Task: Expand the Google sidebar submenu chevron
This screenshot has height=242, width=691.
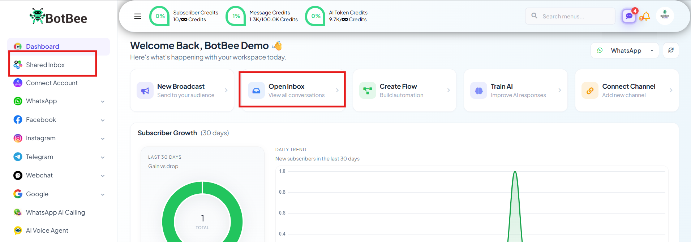Action: pos(103,195)
